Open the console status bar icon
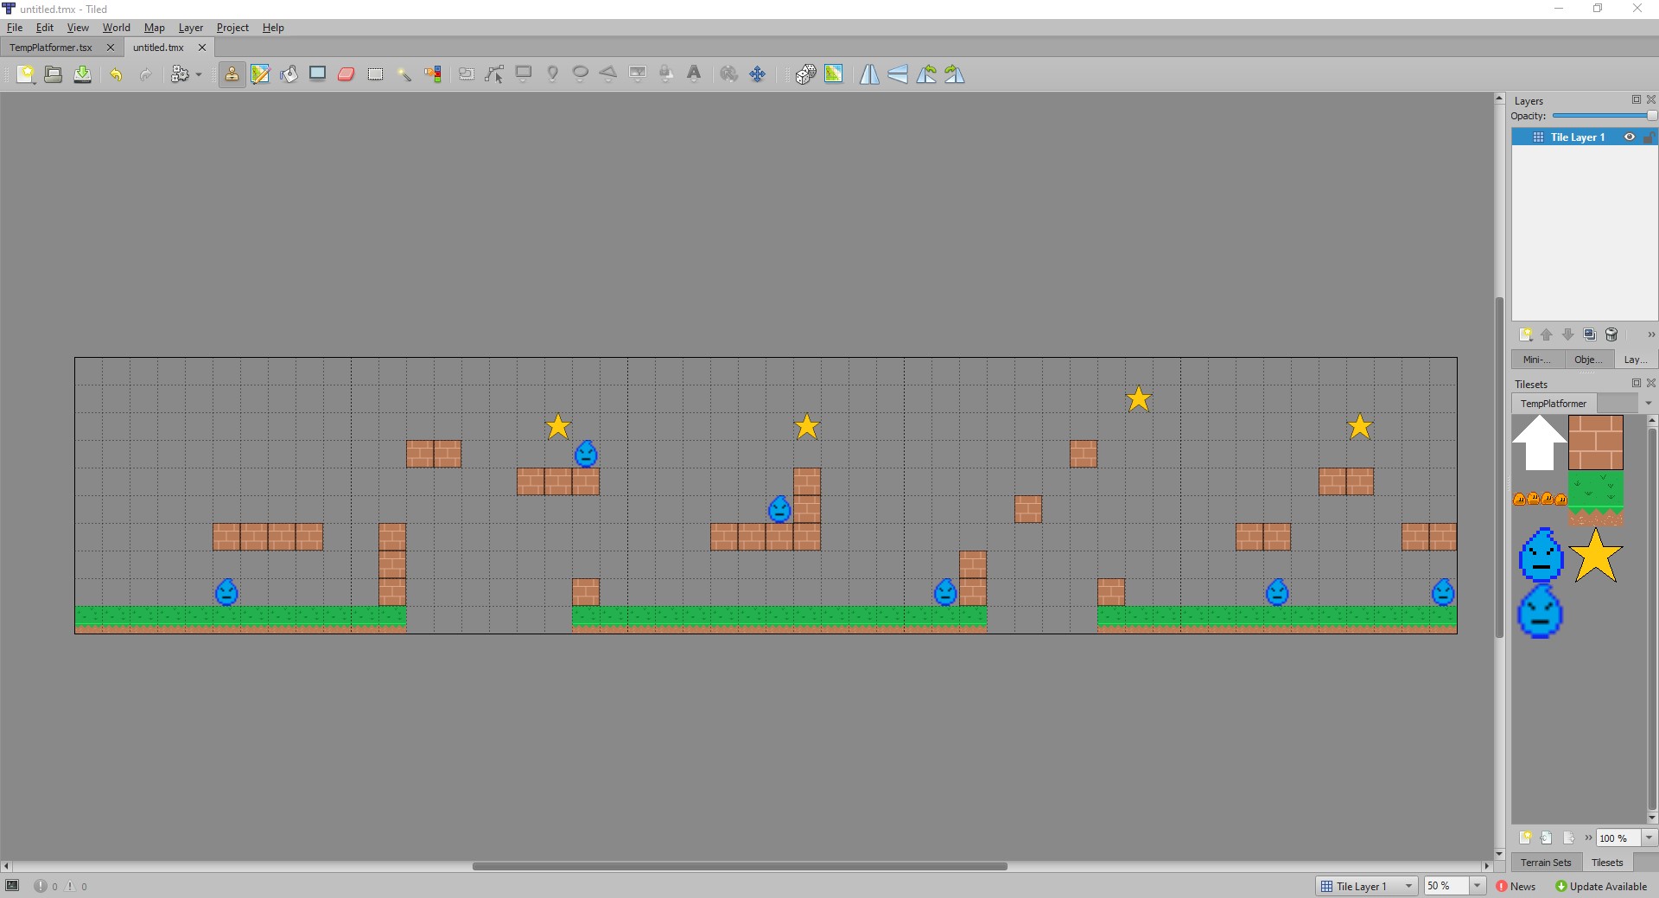This screenshot has height=898, width=1659. 12,886
